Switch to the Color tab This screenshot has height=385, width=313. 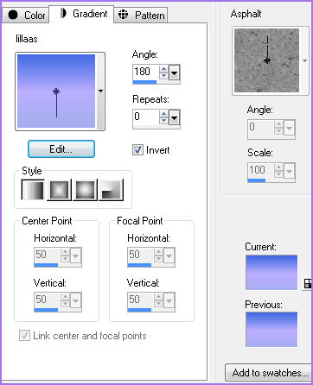(26, 15)
